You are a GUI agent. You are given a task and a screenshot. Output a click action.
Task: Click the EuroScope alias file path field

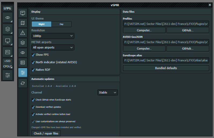click(x=166, y=60)
